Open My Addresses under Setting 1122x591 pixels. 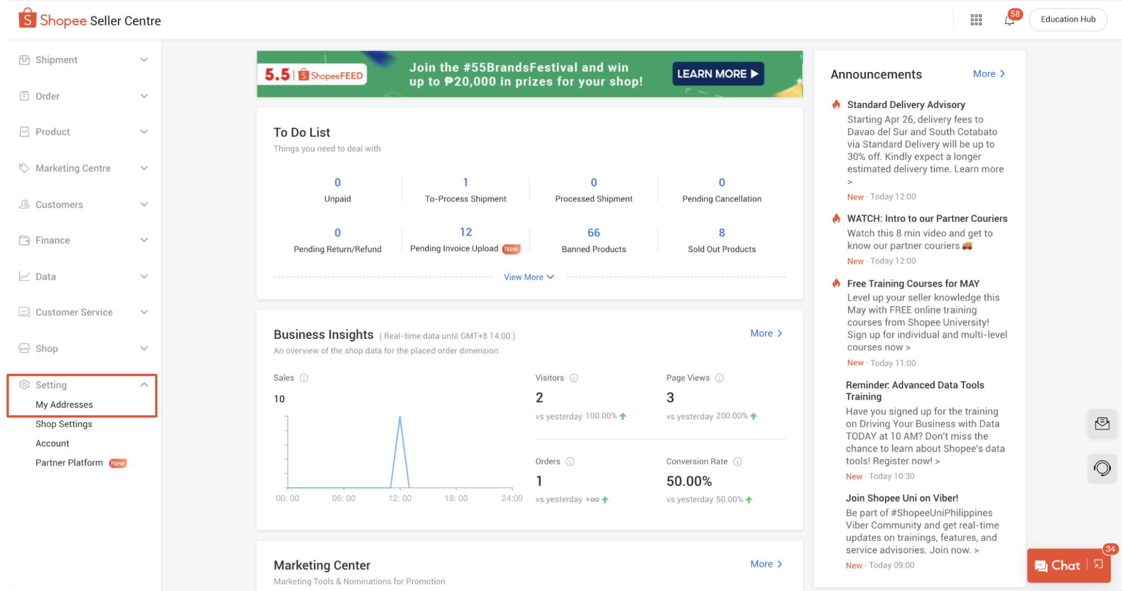pos(64,405)
